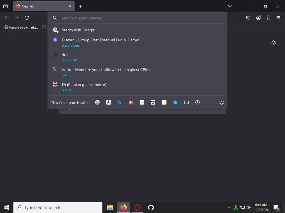Go forward one page

click(x=17, y=18)
